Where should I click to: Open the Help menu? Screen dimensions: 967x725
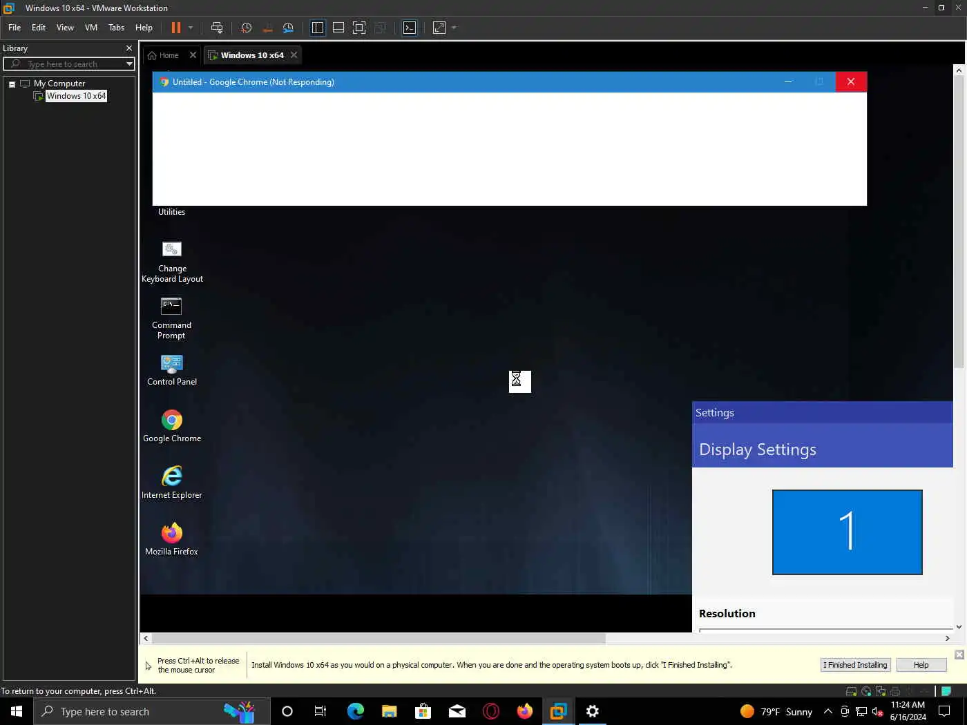tap(144, 28)
